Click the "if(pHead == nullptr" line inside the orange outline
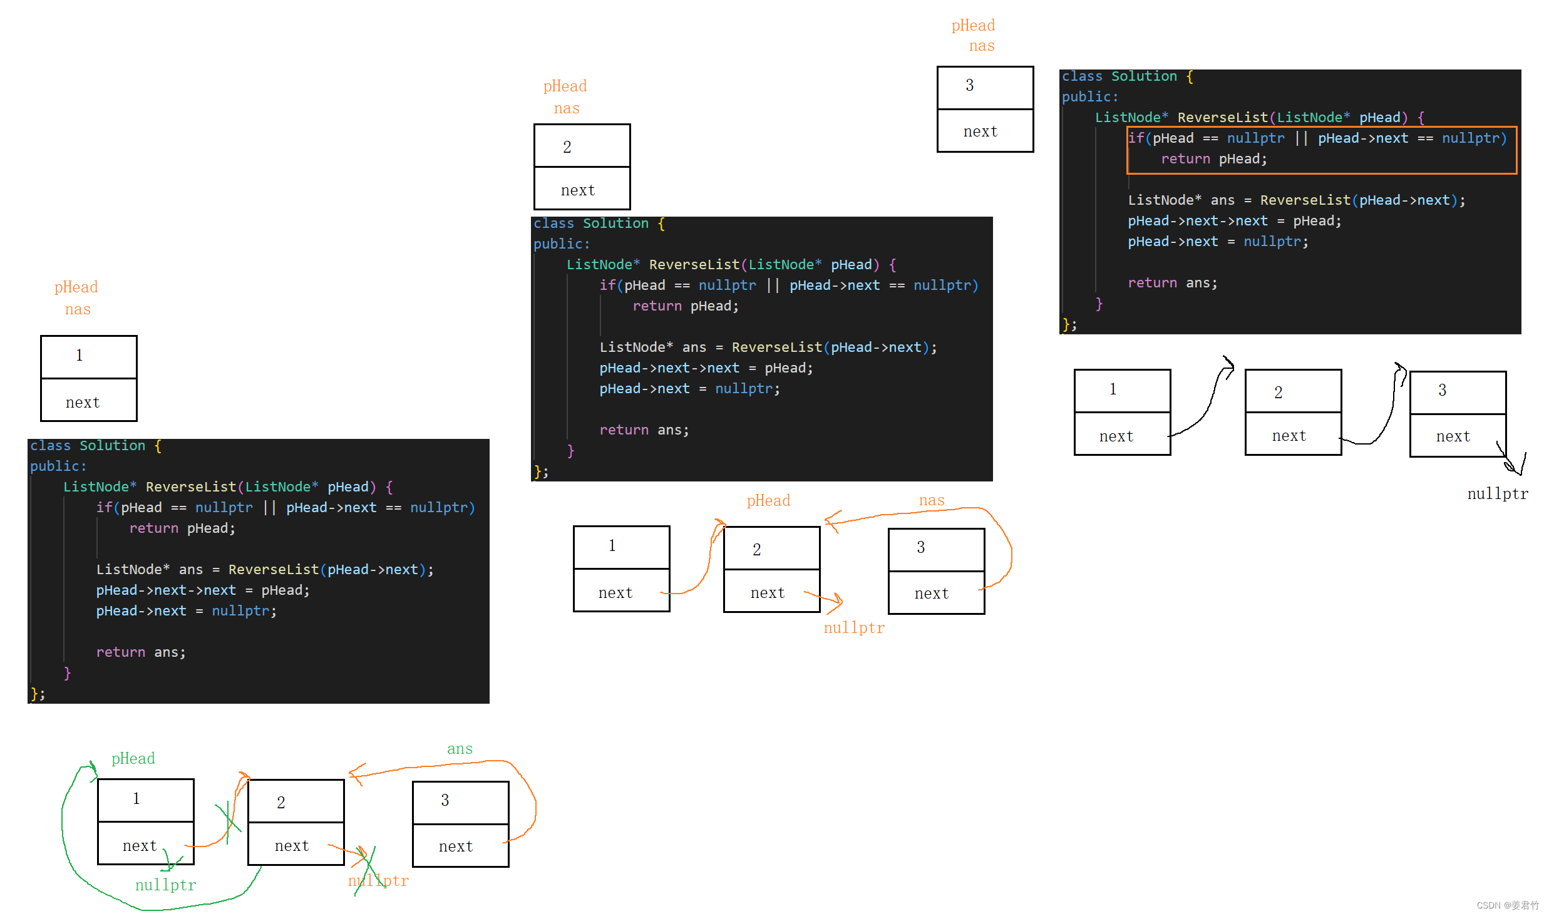1549x916 pixels. click(1317, 138)
